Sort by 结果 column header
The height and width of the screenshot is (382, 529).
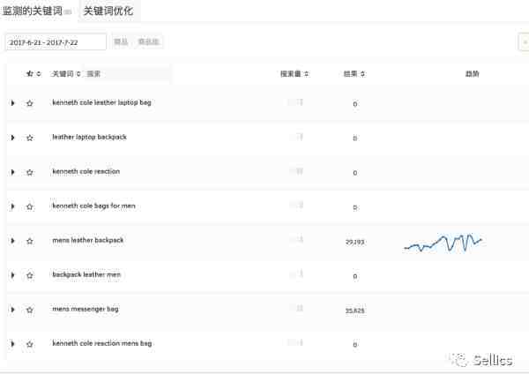(x=354, y=73)
